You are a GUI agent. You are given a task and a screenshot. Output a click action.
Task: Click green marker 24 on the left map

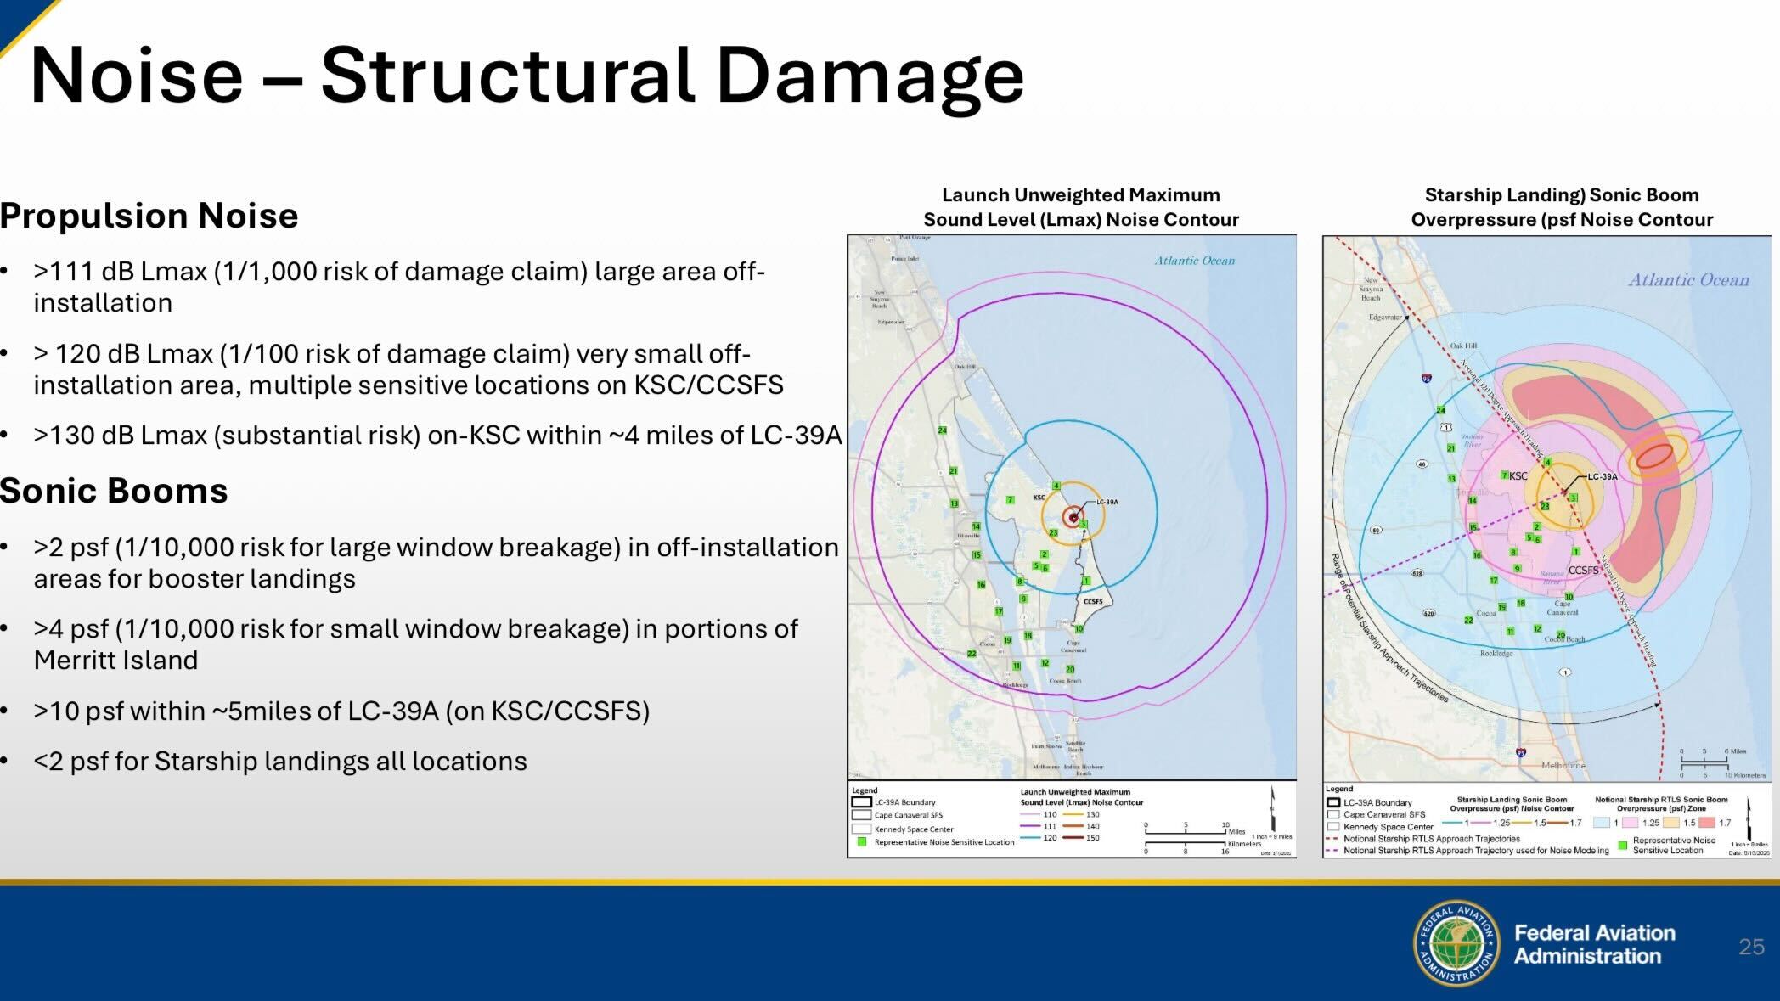(942, 430)
